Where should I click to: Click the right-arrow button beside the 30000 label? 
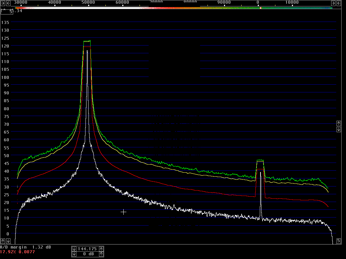point(3,3)
